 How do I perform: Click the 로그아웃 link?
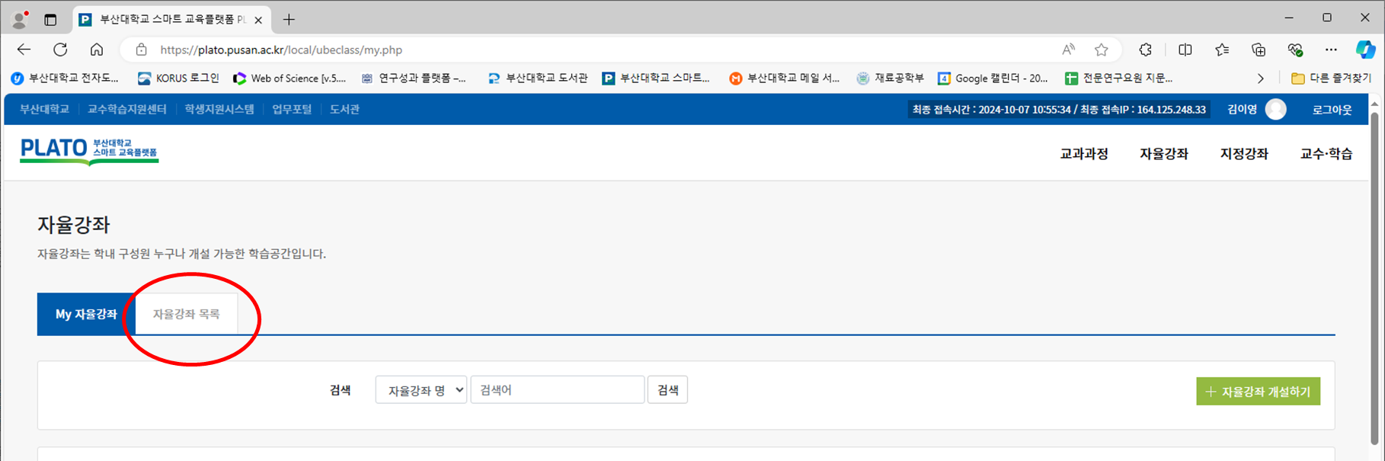(x=1331, y=110)
